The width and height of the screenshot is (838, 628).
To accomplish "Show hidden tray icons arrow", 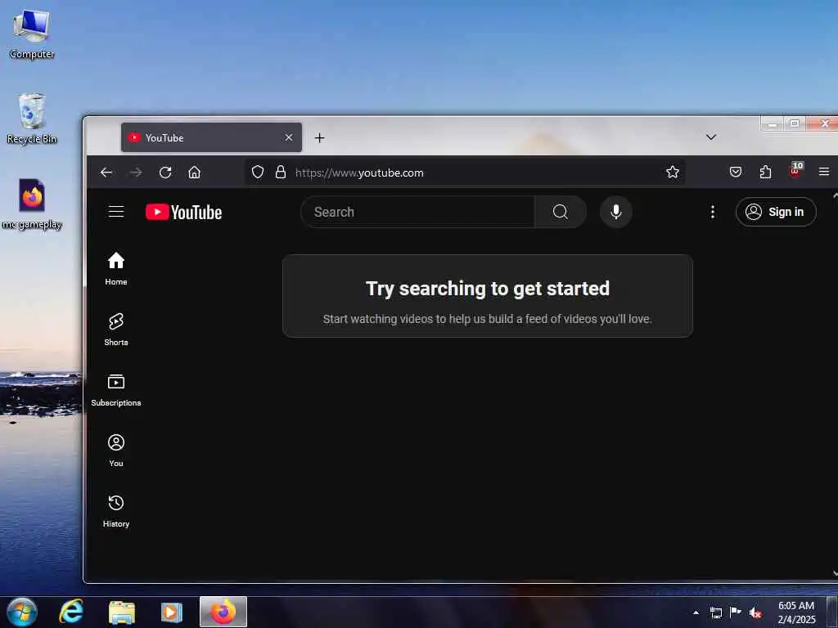I will pos(696,612).
